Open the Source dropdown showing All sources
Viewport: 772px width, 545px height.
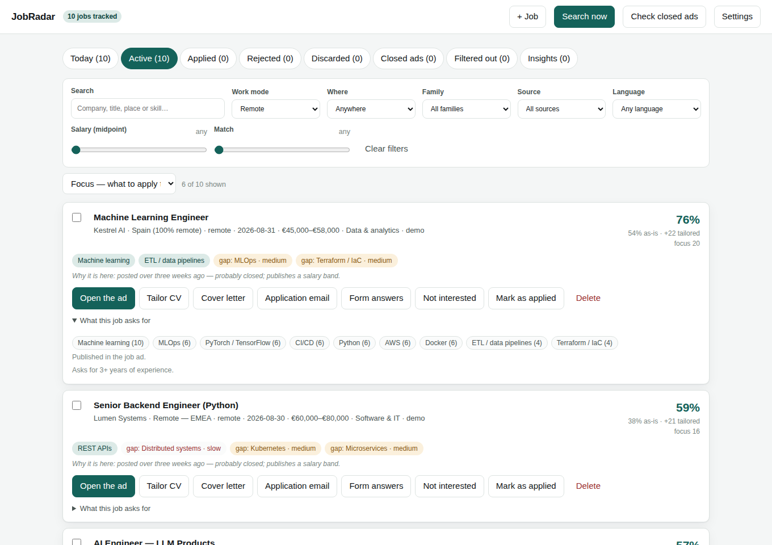(x=561, y=109)
